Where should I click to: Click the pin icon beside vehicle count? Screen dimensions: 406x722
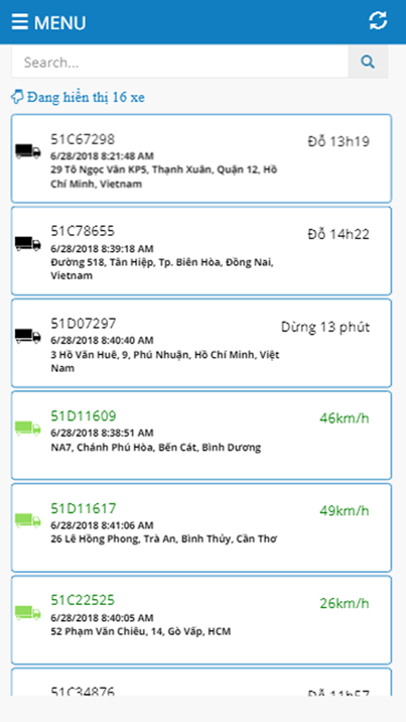(x=17, y=97)
